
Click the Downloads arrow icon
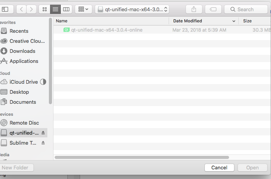click(x=4, y=51)
